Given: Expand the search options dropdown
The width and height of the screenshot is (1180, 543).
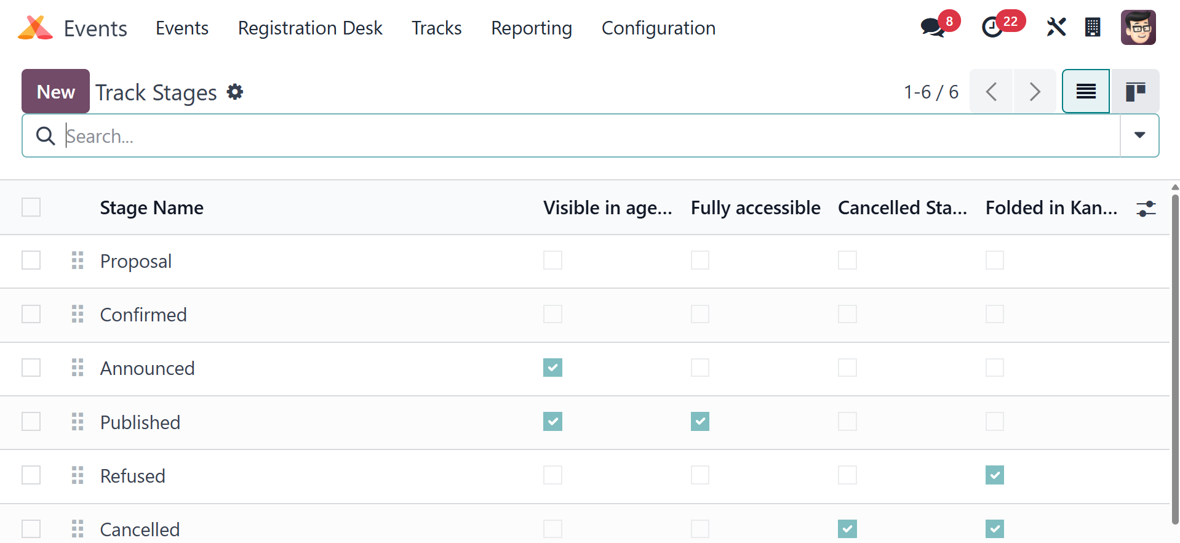Looking at the screenshot, I should tap(1139, 135).
